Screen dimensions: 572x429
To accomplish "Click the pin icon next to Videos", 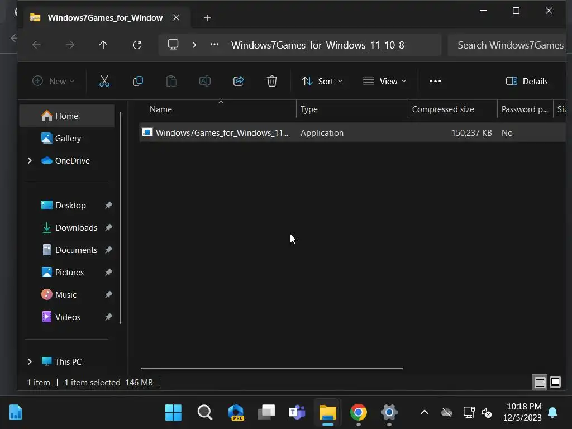I will (108, 317).
